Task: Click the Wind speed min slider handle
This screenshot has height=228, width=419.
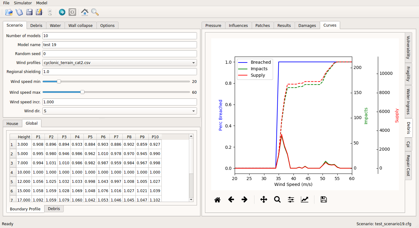Action: point(59,82)
